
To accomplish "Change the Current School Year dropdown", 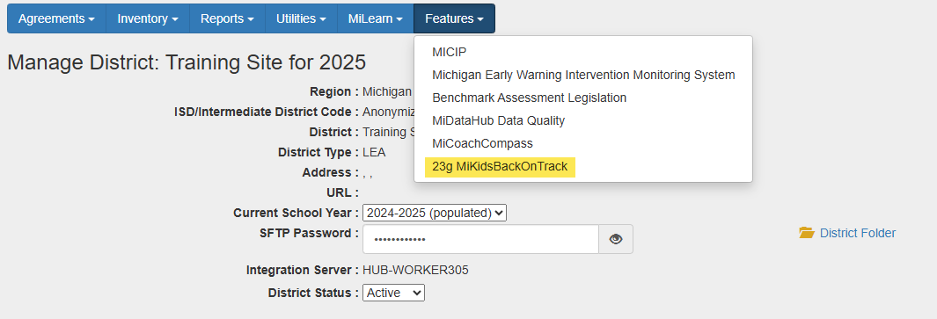I will pyautogui.click(x=435, y=213).
